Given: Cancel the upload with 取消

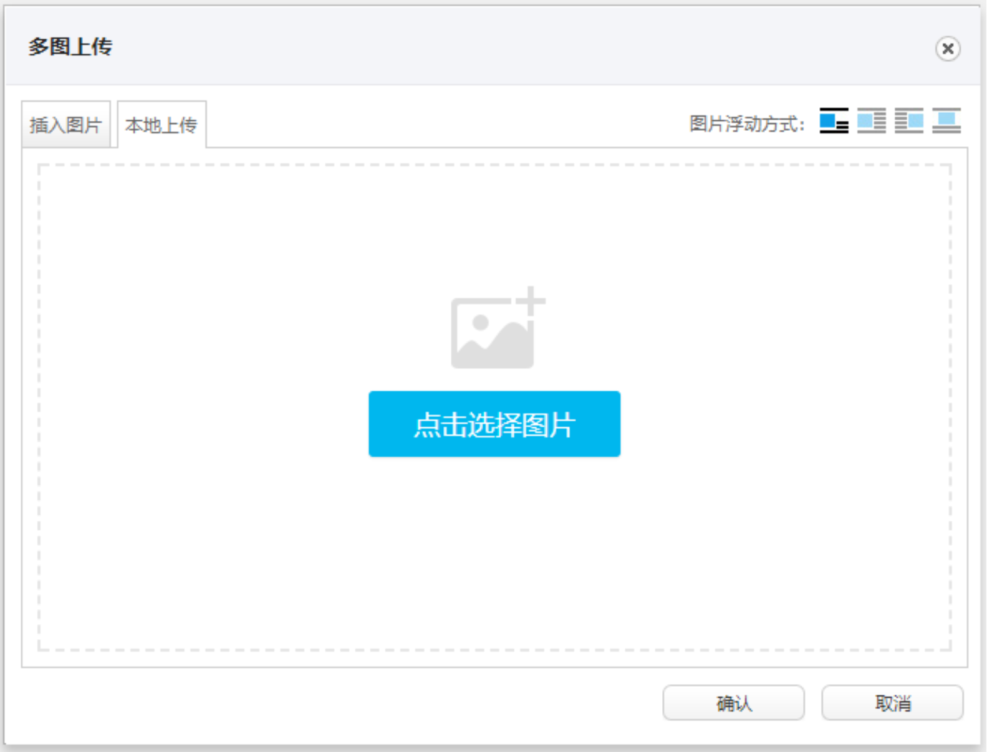Looking at the screenshot, I should [x=892, y=703].
